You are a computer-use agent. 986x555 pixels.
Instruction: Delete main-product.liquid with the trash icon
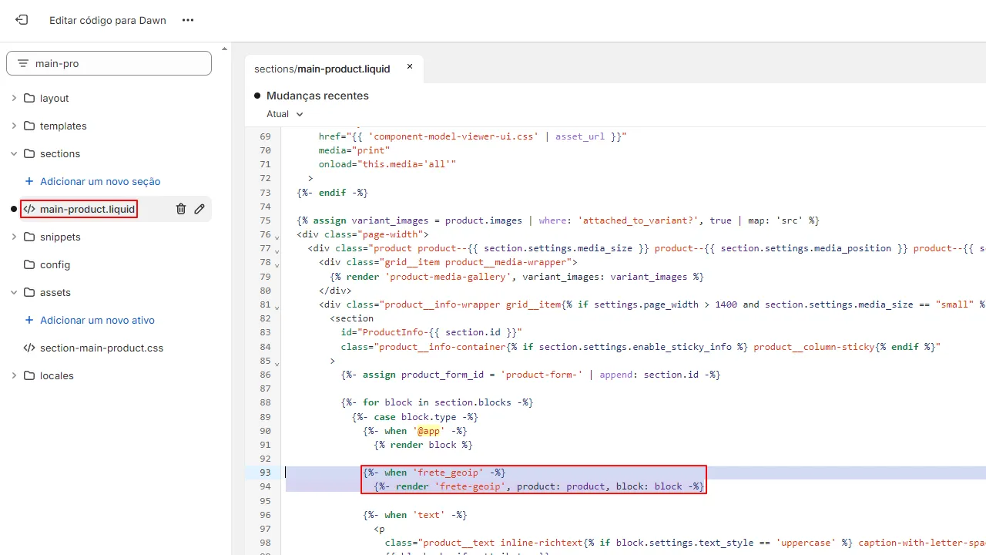point(181,209)
